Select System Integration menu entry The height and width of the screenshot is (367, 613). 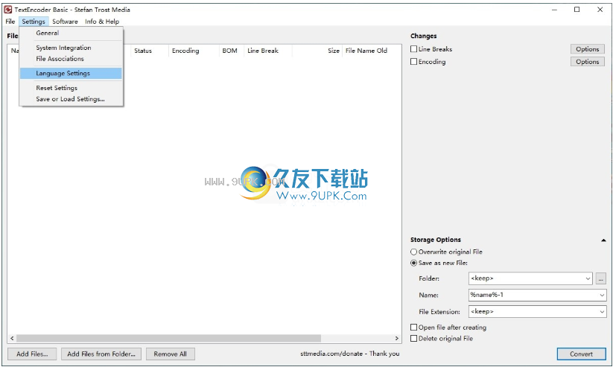coord(71,48)
